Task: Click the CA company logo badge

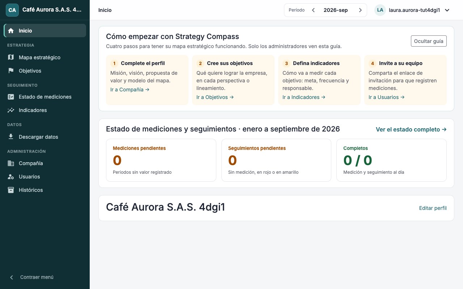Action: (x=12, y=10)
